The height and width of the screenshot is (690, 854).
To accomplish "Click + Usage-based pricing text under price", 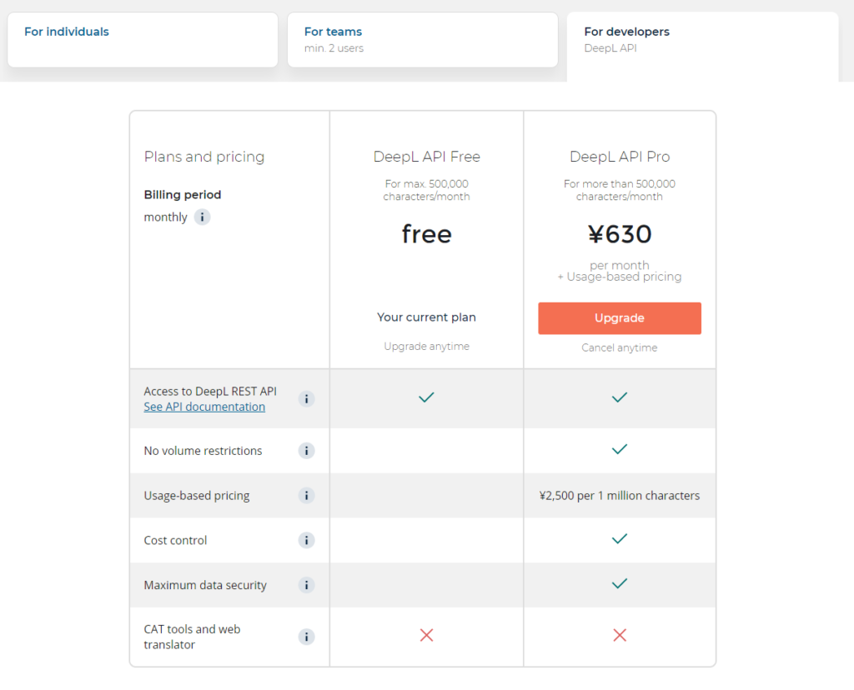I will [620, 277].
